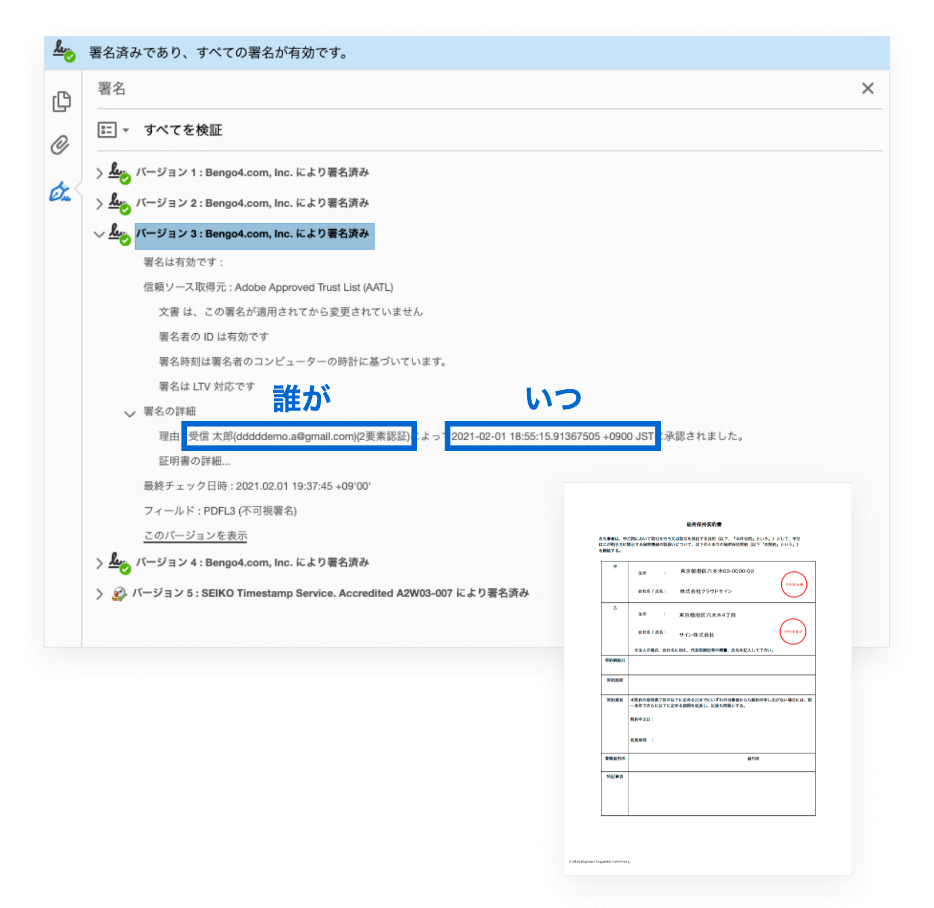934x908 pixels.
Task: Open the signature panel options dropdown
Action: 113,131
